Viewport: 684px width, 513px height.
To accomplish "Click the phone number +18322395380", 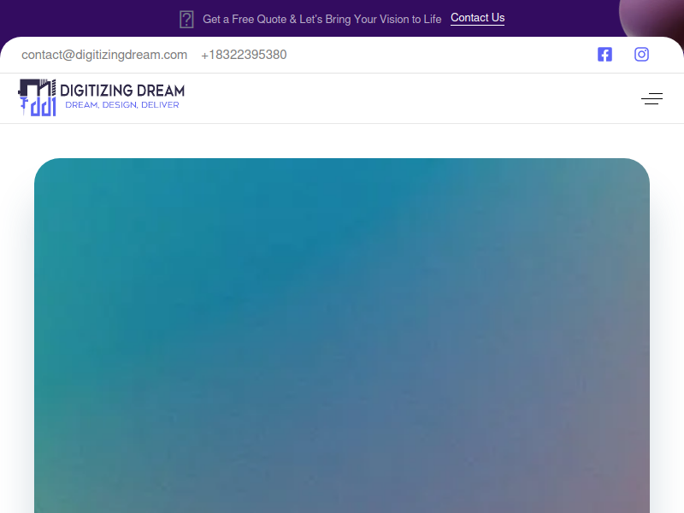I will click(x=244, y=55).
